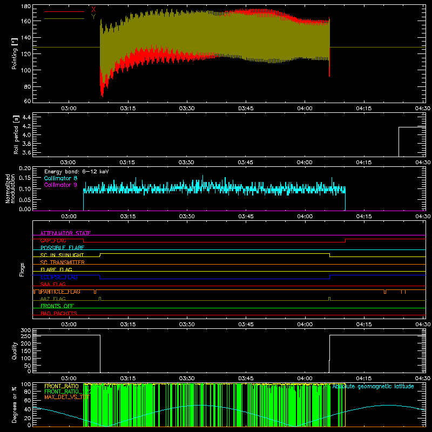Click the red X legend label
This screenshot has height=432, width=432.
[93, 9]
